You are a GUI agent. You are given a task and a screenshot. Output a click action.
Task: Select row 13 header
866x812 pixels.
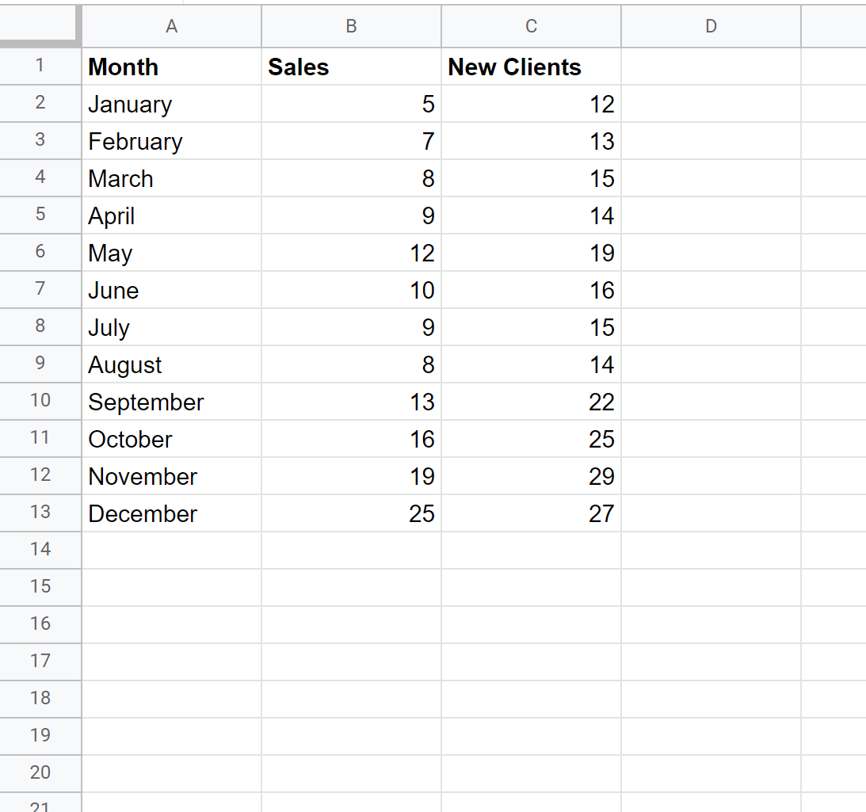(x=40, y=513)
